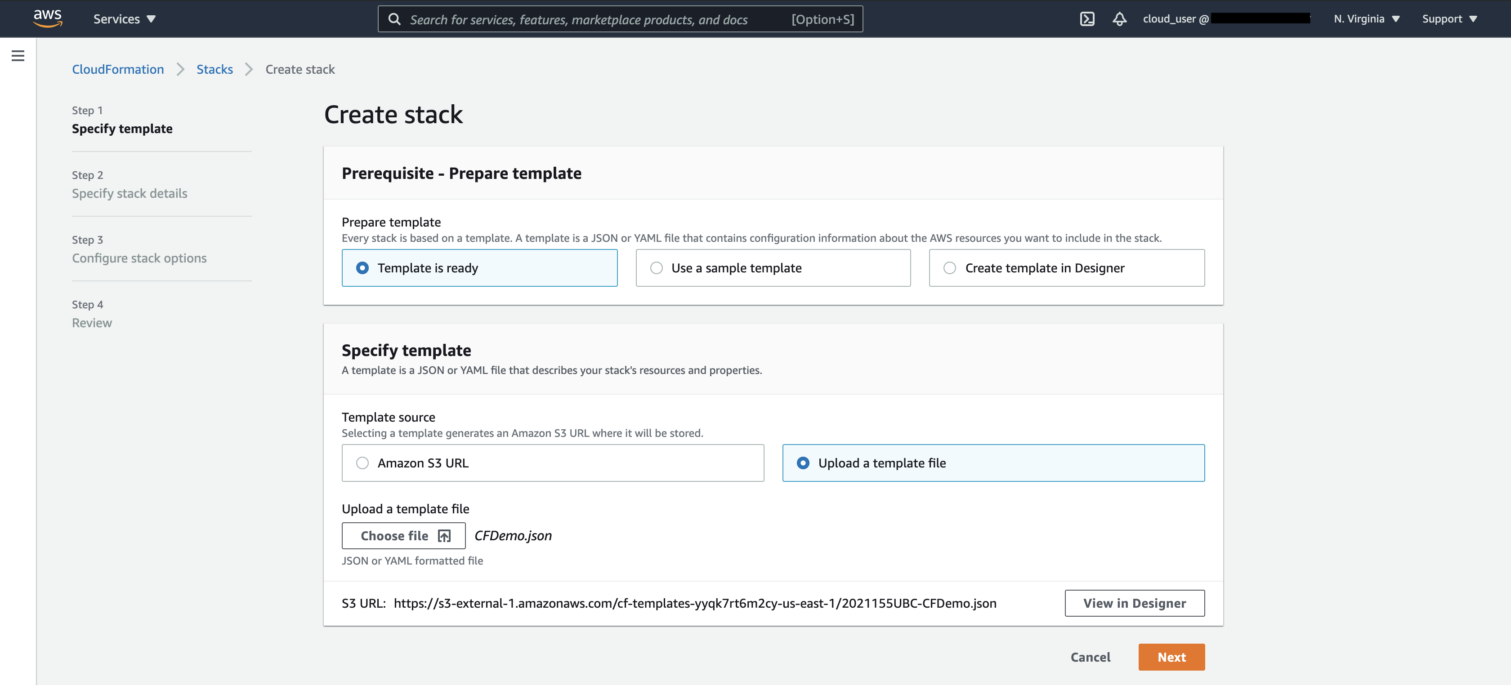The width and height of the screenshot is (1511, 685).
Task: Open the cloud_user account menu
Action: coord(1226,19)
